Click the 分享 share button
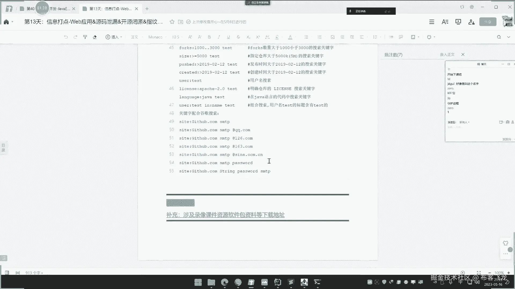This screenshot has width=515, height=289. pos(487,22)
